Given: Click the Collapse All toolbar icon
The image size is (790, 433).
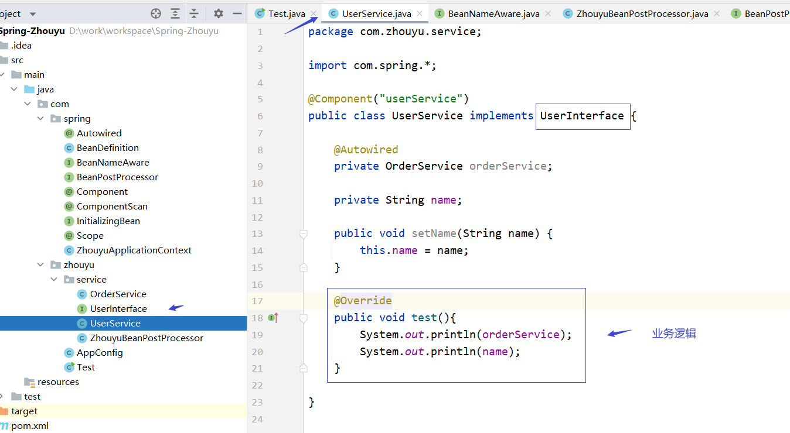Looking at the screenshot, I should 194,13.
